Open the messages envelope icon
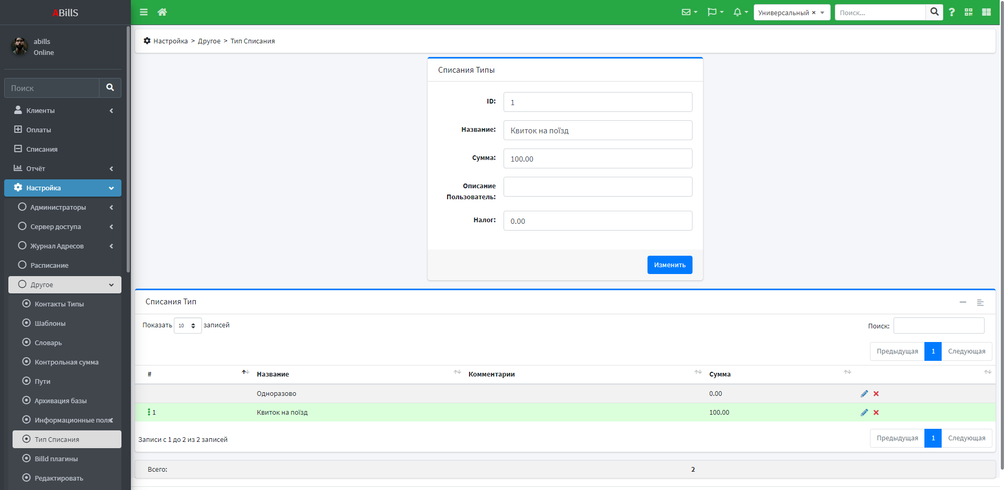 point(689,12)
